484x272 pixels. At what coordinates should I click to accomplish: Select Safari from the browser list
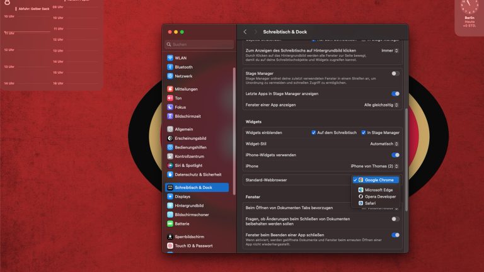pyautogui.click(x=370, y=203)
